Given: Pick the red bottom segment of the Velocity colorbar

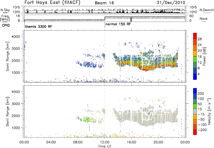Looking at the screenshot, I should 195,132.
